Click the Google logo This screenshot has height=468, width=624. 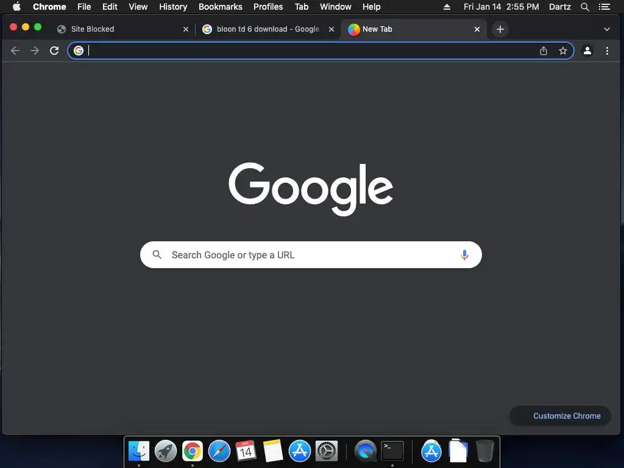(x=311, y=189)
